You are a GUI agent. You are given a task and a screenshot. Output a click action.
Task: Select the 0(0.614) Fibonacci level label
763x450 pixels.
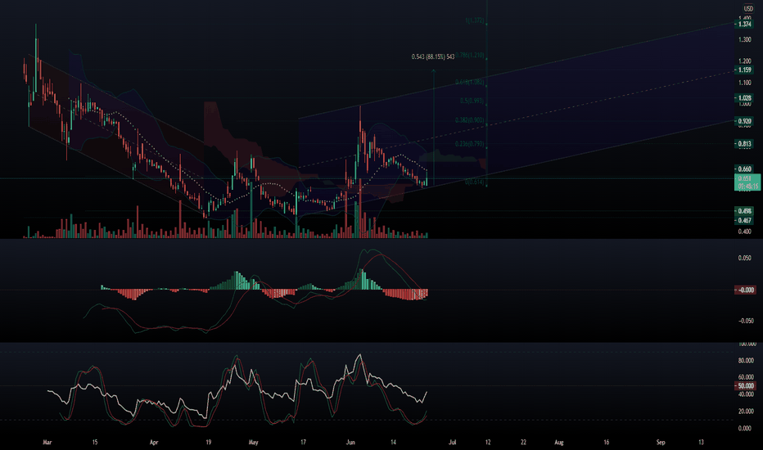coord(475,182)
